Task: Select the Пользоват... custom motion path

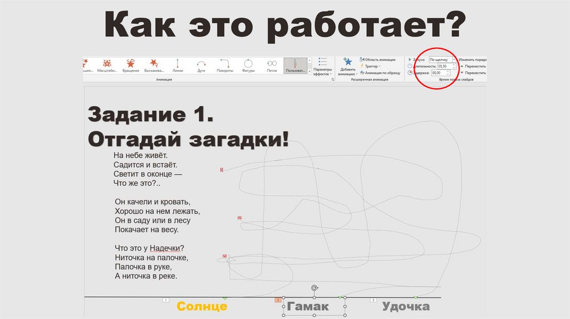Action: pos(295,66)
